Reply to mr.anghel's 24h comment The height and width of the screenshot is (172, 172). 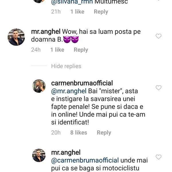[x=81, y=50]
